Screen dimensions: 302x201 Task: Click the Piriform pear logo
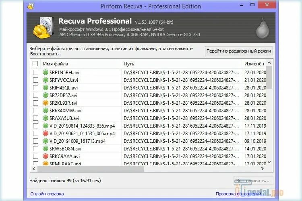[263, 28]
